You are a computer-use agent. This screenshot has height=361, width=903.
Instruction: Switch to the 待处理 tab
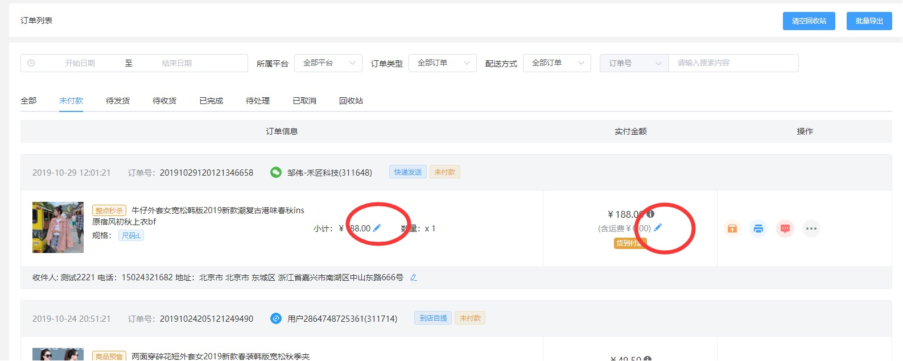(258, 101)
